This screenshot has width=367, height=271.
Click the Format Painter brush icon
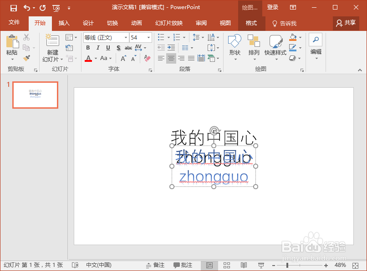26,58
